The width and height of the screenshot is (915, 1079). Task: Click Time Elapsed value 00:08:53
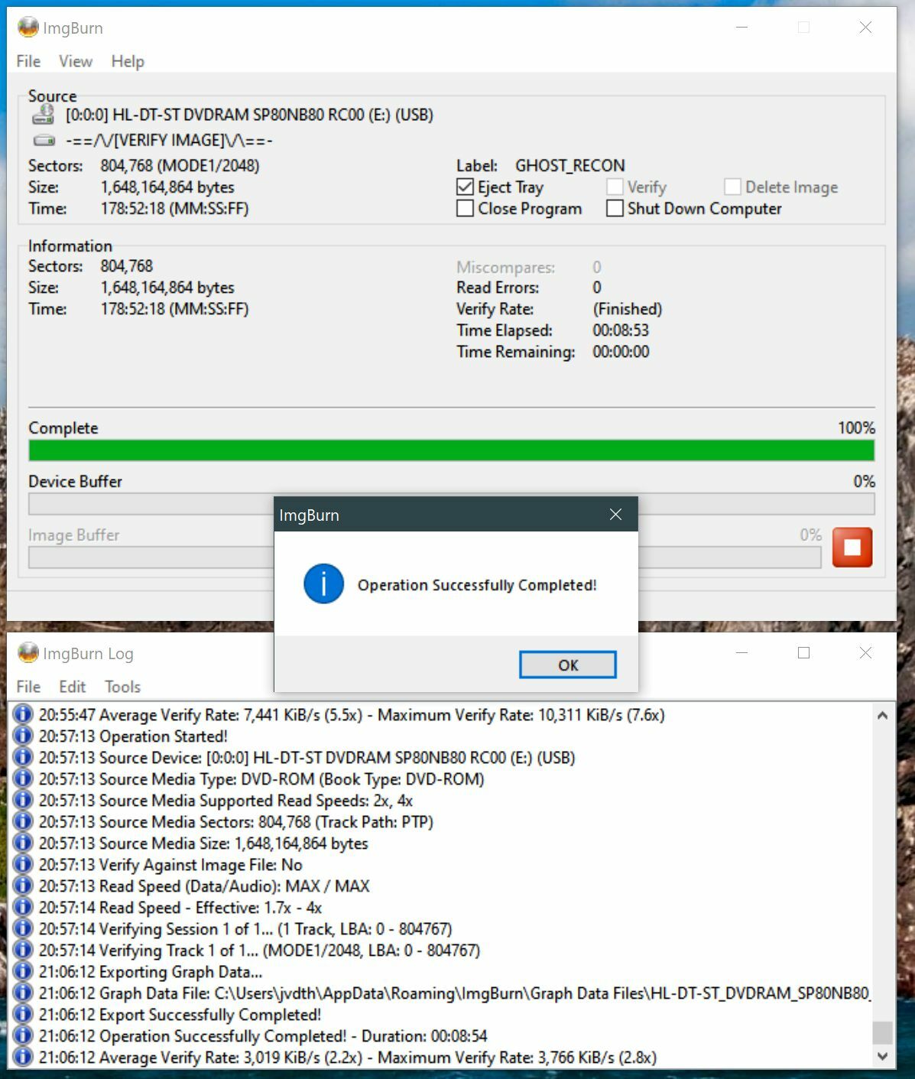click(621, 330)
